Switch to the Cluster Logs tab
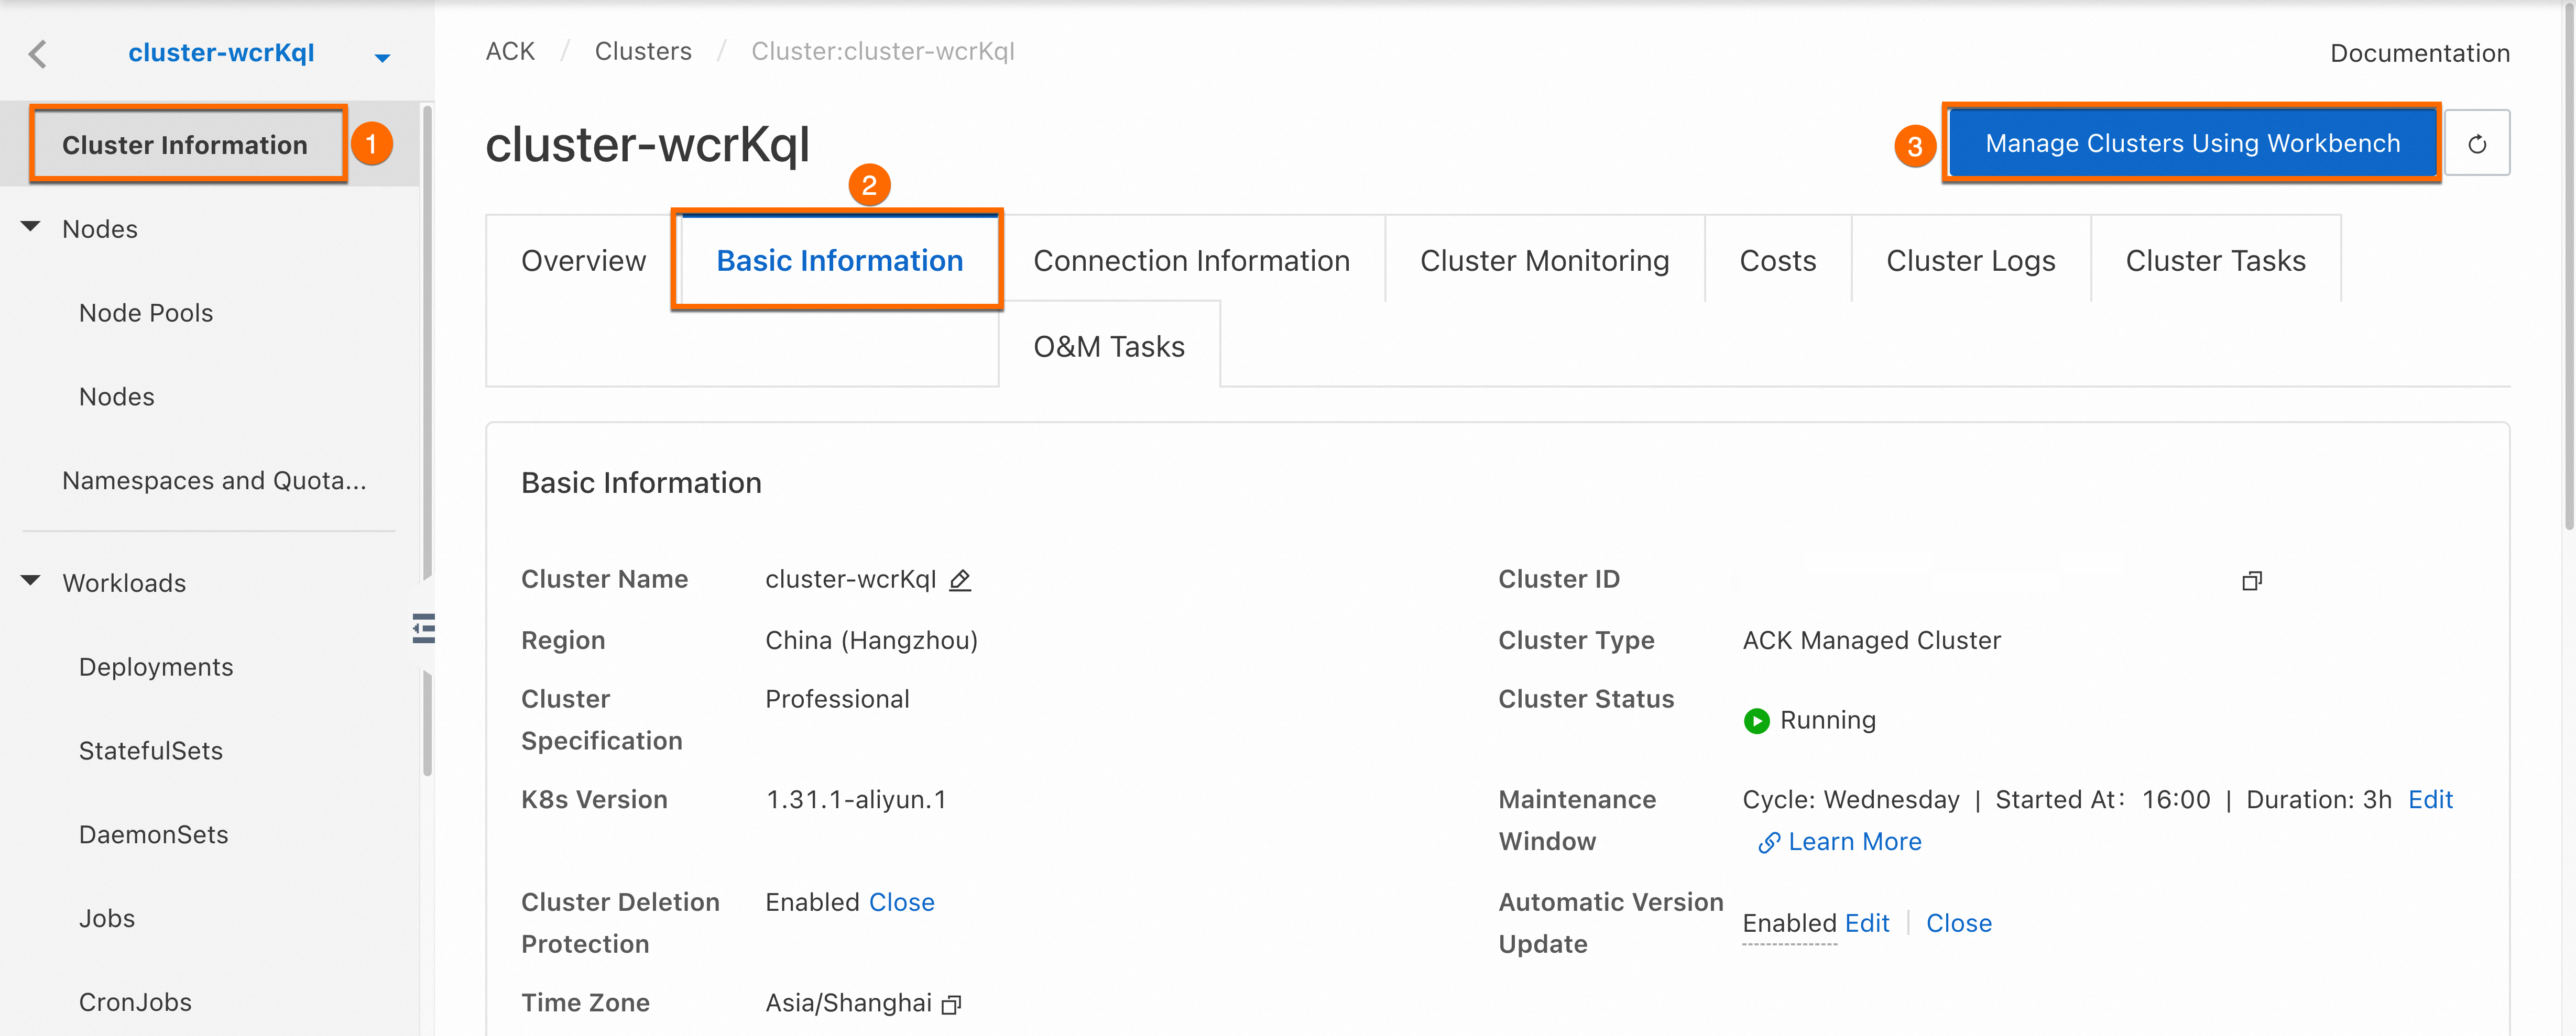 click(x=1971, y=261)
